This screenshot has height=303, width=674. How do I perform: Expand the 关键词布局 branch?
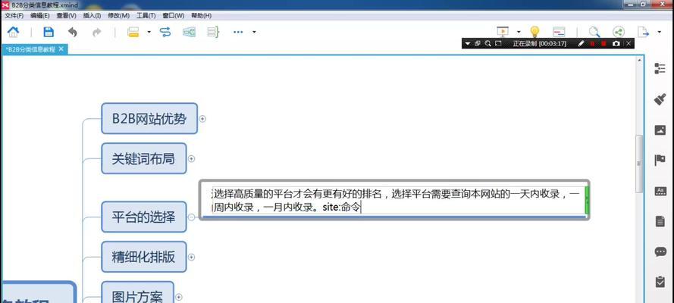pos(192,158)
